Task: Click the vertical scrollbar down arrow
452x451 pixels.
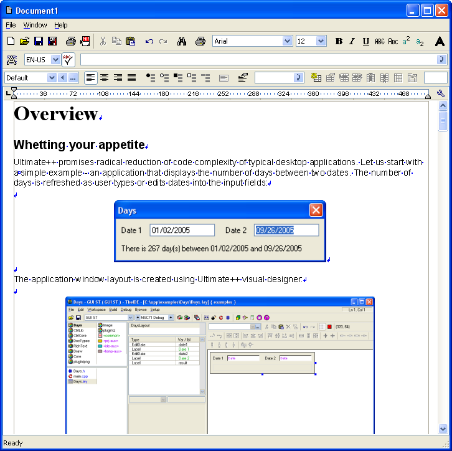Action: point(443,429)
